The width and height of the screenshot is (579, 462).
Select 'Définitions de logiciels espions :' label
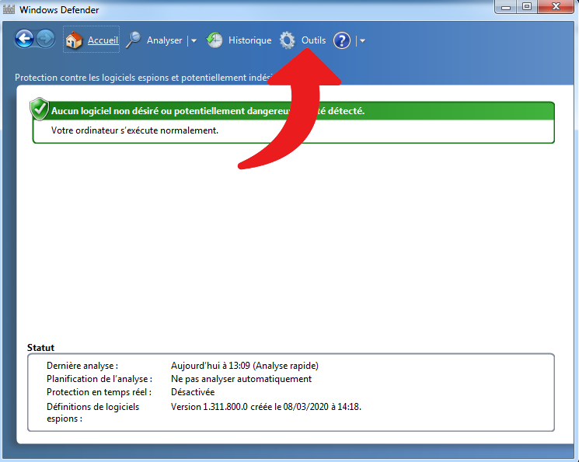(x=92, y=412)
